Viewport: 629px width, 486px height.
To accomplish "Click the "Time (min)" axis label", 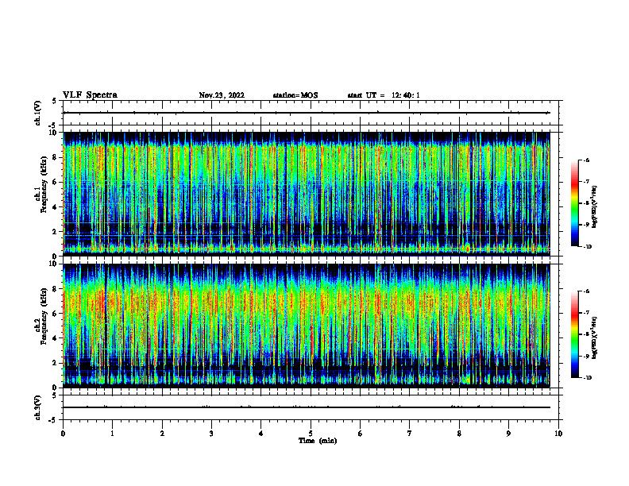I will [x=318, y=441].
